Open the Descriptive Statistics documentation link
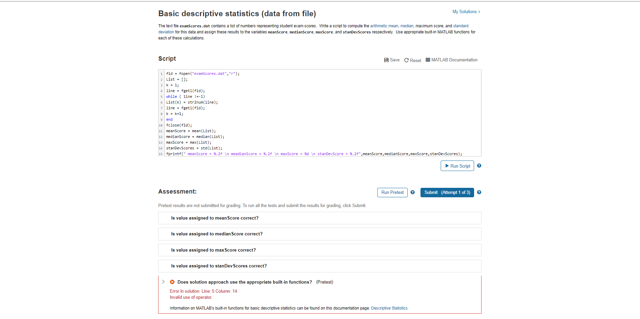Screen dimensions: 640x319 [x=389, y=308]
